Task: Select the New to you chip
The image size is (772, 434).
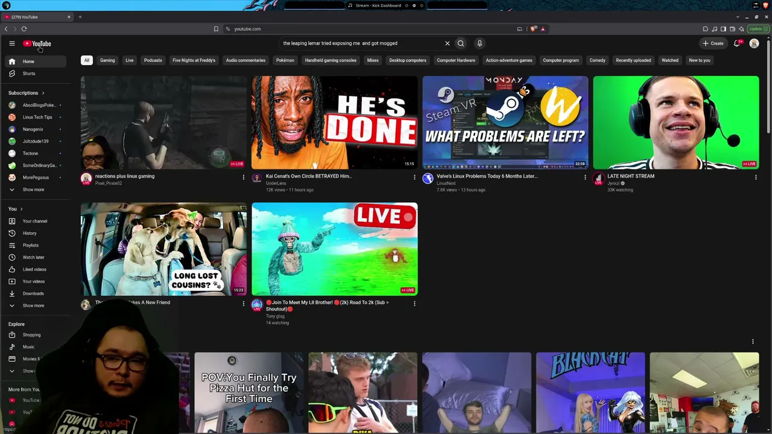Action: tap(700, 60)
